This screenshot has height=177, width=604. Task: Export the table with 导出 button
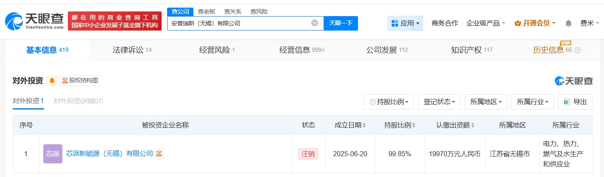575,102
